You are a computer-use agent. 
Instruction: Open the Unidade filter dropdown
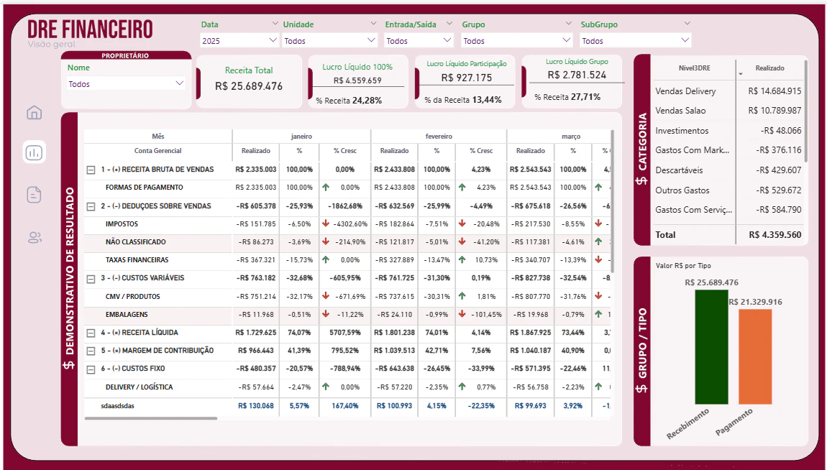[x=329, y=40]
